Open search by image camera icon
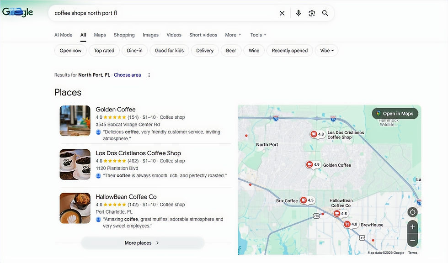The width and height of the screenshot is (448, 263). click(312, 13)
